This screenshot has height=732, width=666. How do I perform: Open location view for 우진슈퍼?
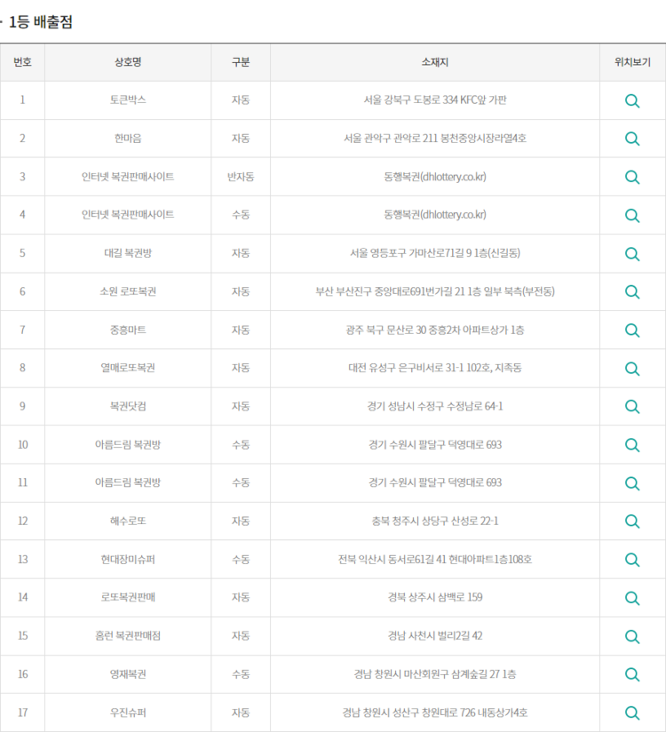pos(632,712)
